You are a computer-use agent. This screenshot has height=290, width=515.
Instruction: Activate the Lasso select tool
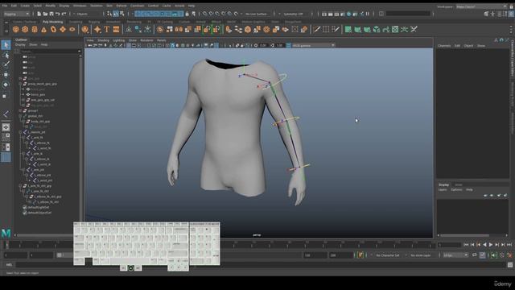6,55
